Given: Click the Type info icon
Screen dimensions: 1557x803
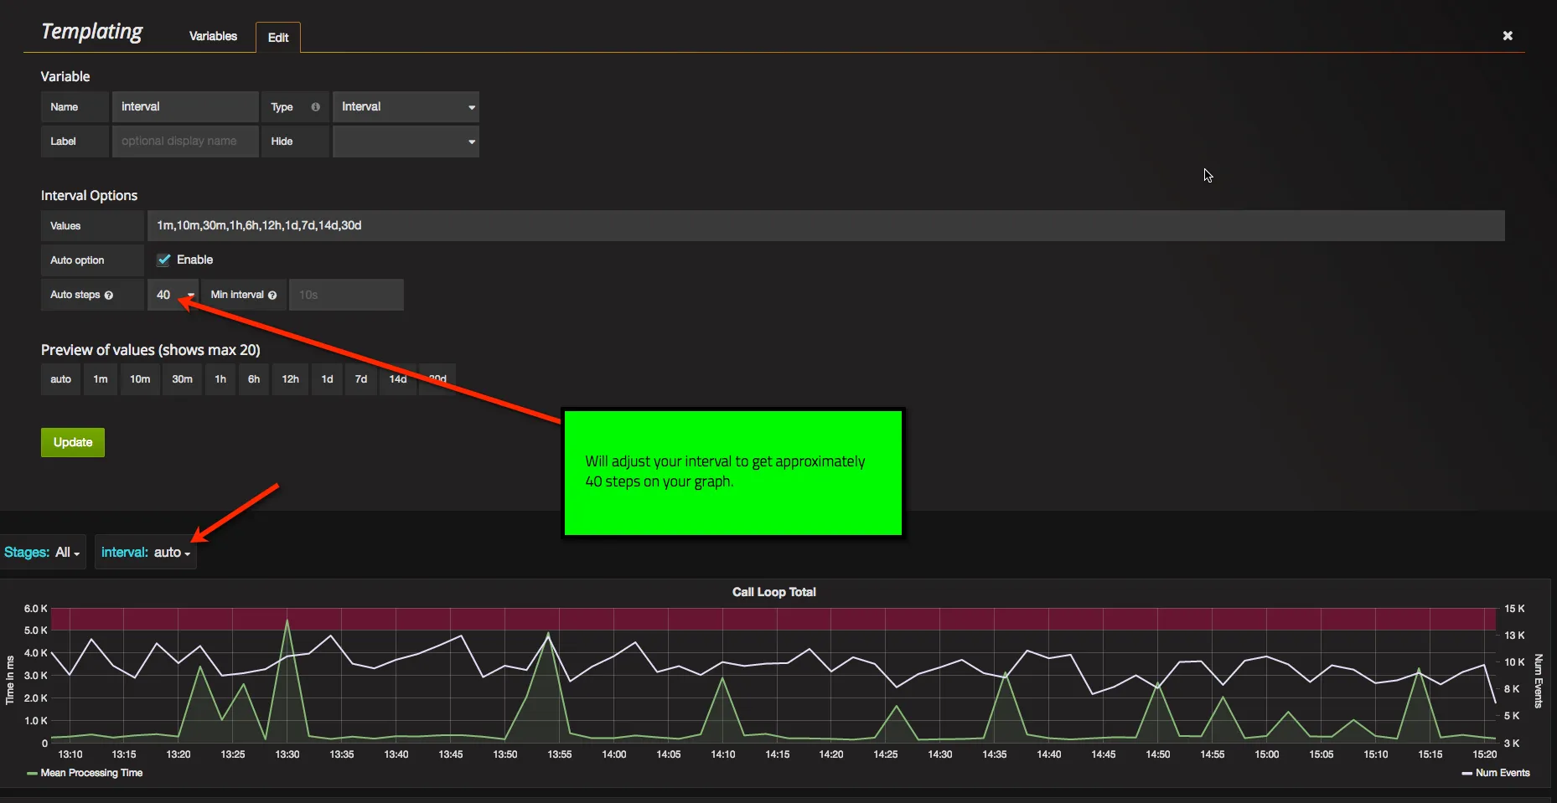Looking at the screenshot, I should [315, 107].
